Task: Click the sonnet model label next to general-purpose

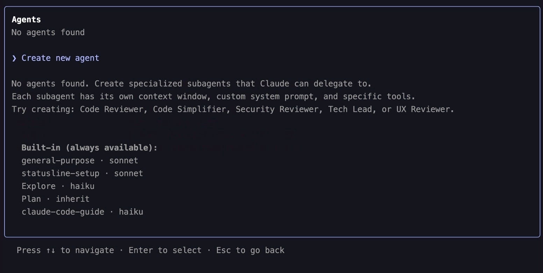Action: coord(124,160)
